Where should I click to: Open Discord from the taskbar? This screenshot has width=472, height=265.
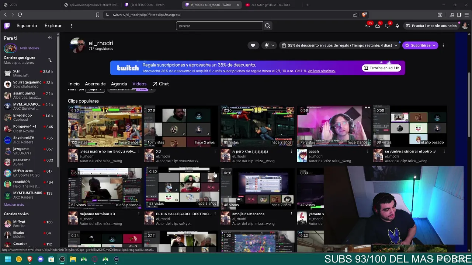click(x=41, y=259)
